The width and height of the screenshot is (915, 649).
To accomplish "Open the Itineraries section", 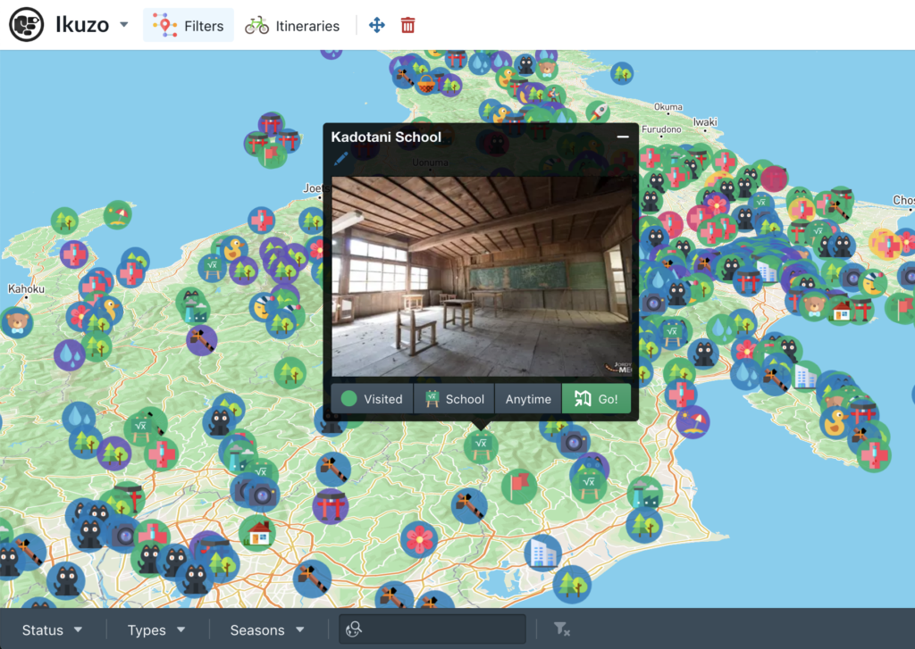I will pos(292,25).
